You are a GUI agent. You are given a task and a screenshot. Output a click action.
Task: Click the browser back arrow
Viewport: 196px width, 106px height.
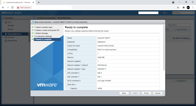(3, 8)
